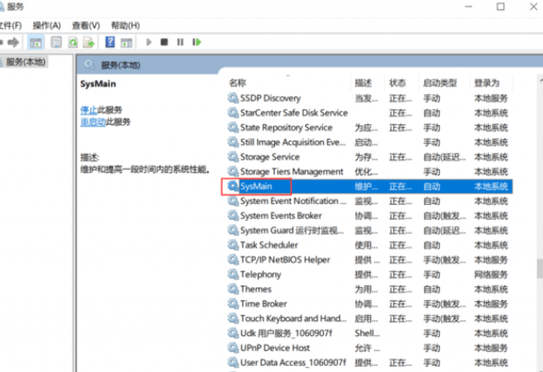Click the 停止 link to stop service

click(88, 110)
